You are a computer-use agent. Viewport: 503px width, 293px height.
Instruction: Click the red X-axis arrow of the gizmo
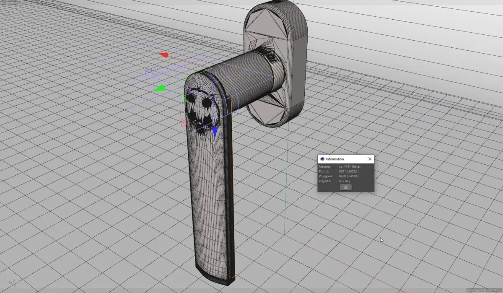point(164,55)
